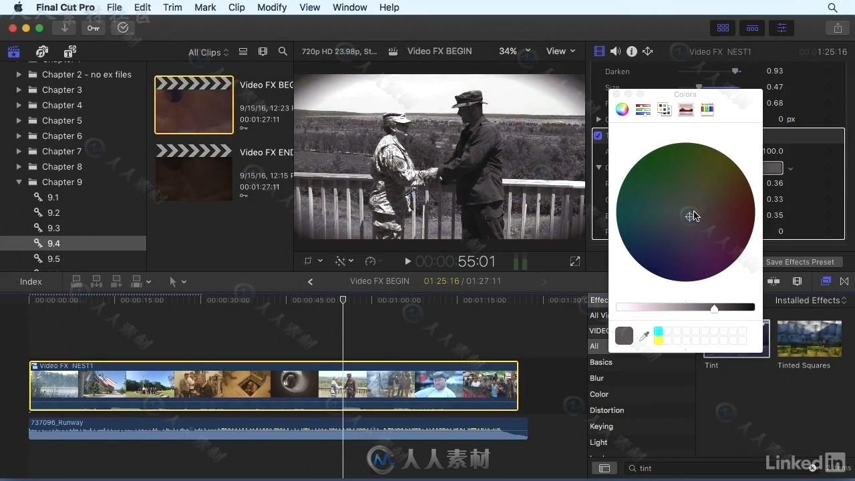The height and width of the screenshot is (481, 855).
Task: Open the timeline Index button
Action: coord(31,282)
